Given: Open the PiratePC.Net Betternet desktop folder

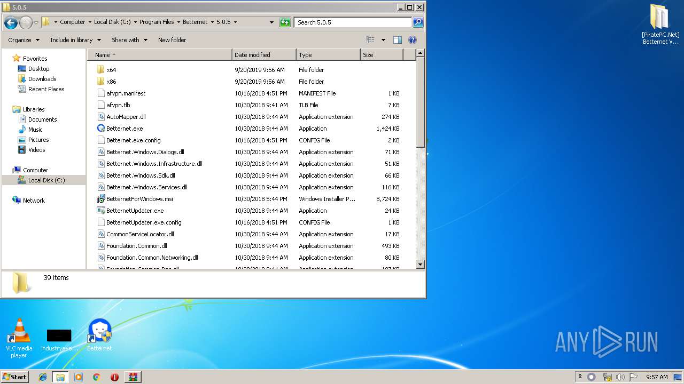Looking at the screenshot, I should coord(660,24).
